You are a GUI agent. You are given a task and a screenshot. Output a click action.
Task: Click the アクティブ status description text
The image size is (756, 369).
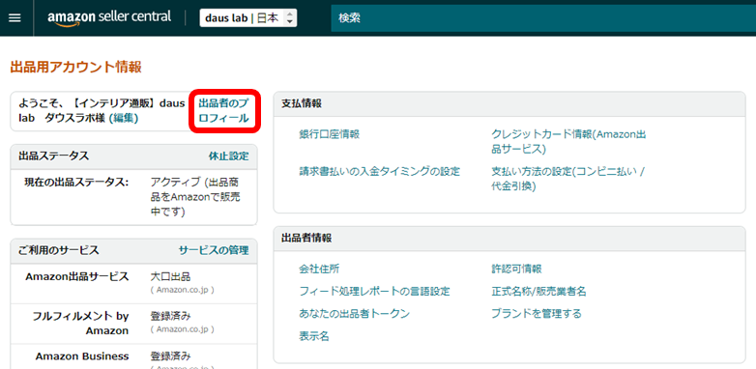196,197
